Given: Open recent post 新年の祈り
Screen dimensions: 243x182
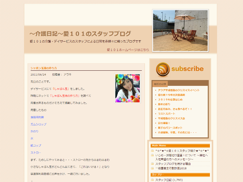Looking at the screenshot, I should click(x=164, y=104).
